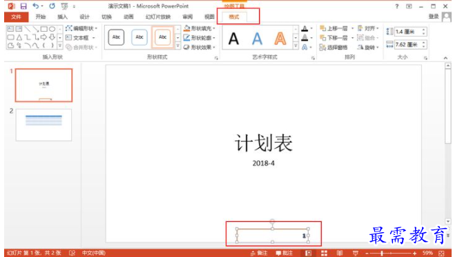
Task: Open ribbon display options icon
Action: 409,6
